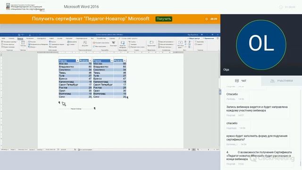
Task: Click Перекрестная ссылка button
Action: [136, 47]
